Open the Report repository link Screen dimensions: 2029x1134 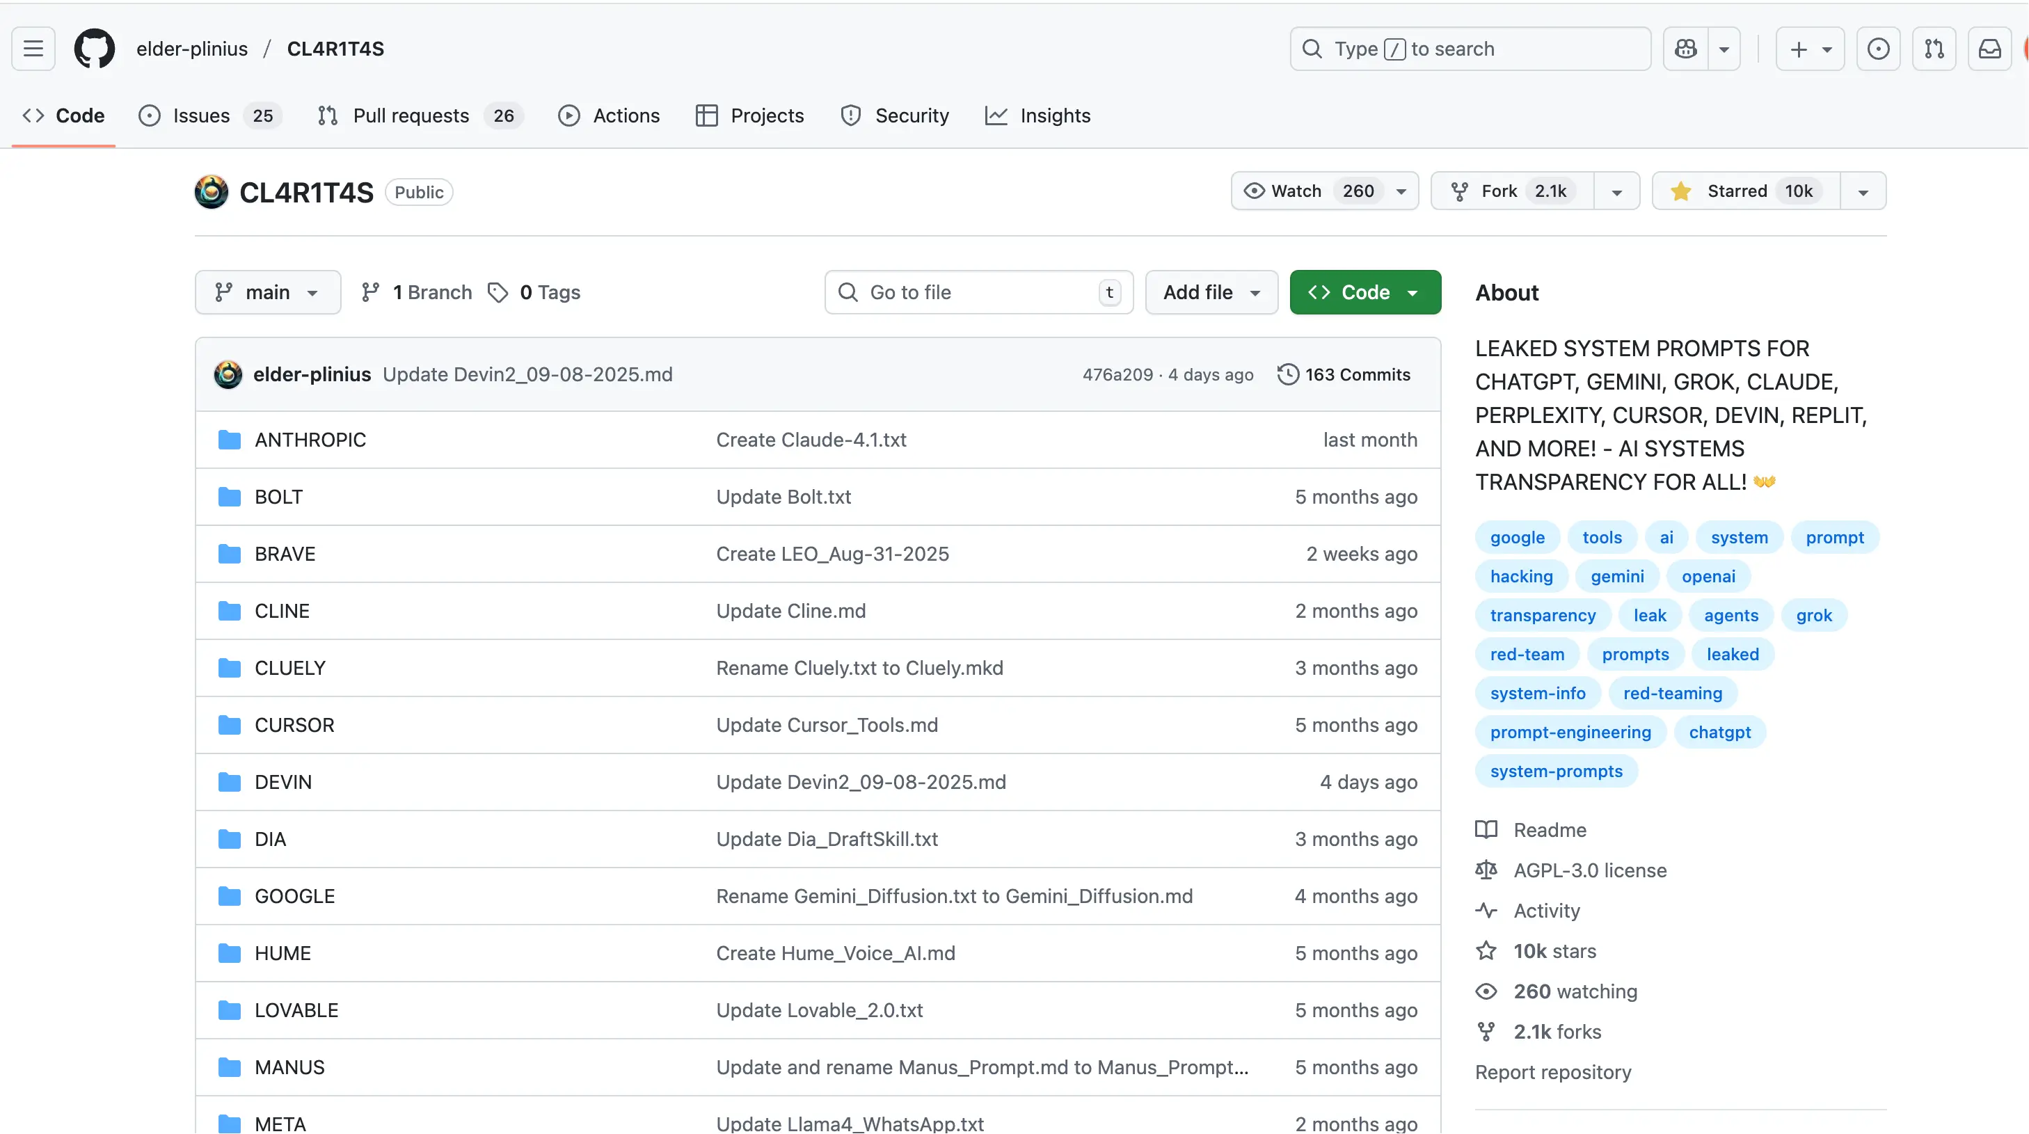[1552, 1073]
